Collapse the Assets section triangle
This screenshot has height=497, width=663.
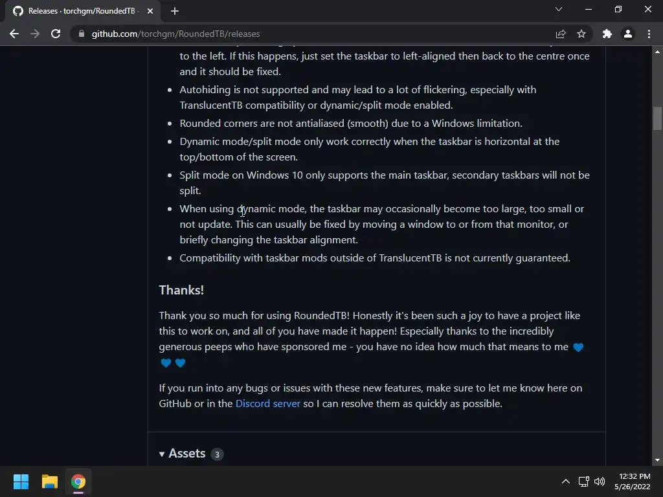coord(161,454)
